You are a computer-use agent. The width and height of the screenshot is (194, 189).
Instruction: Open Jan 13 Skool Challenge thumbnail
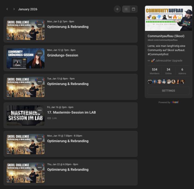pos(26,87)
